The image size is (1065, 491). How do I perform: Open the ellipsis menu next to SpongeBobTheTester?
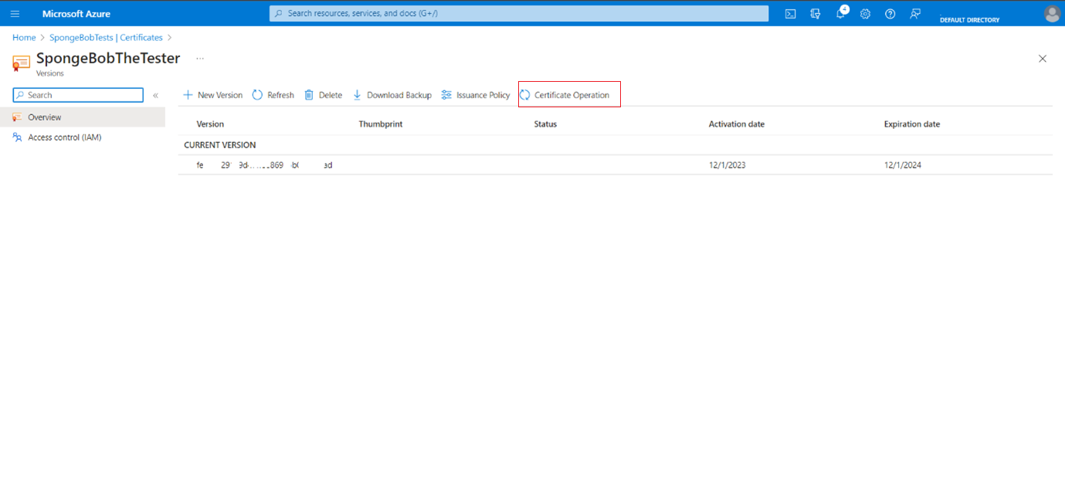[x=199, y=58]
